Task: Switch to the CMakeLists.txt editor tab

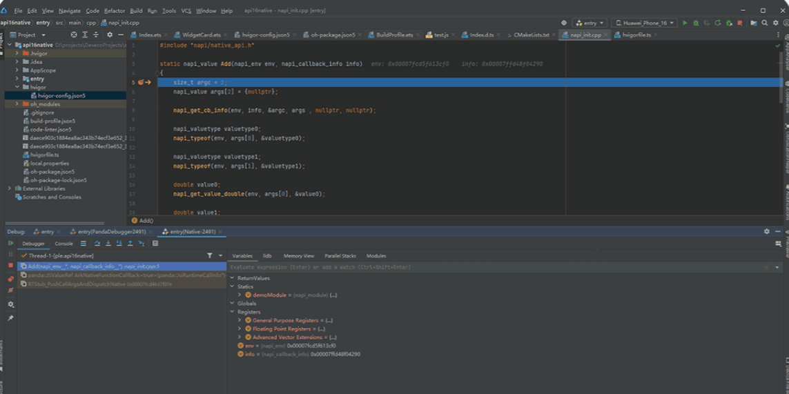Action: click(x=531, y=35)
